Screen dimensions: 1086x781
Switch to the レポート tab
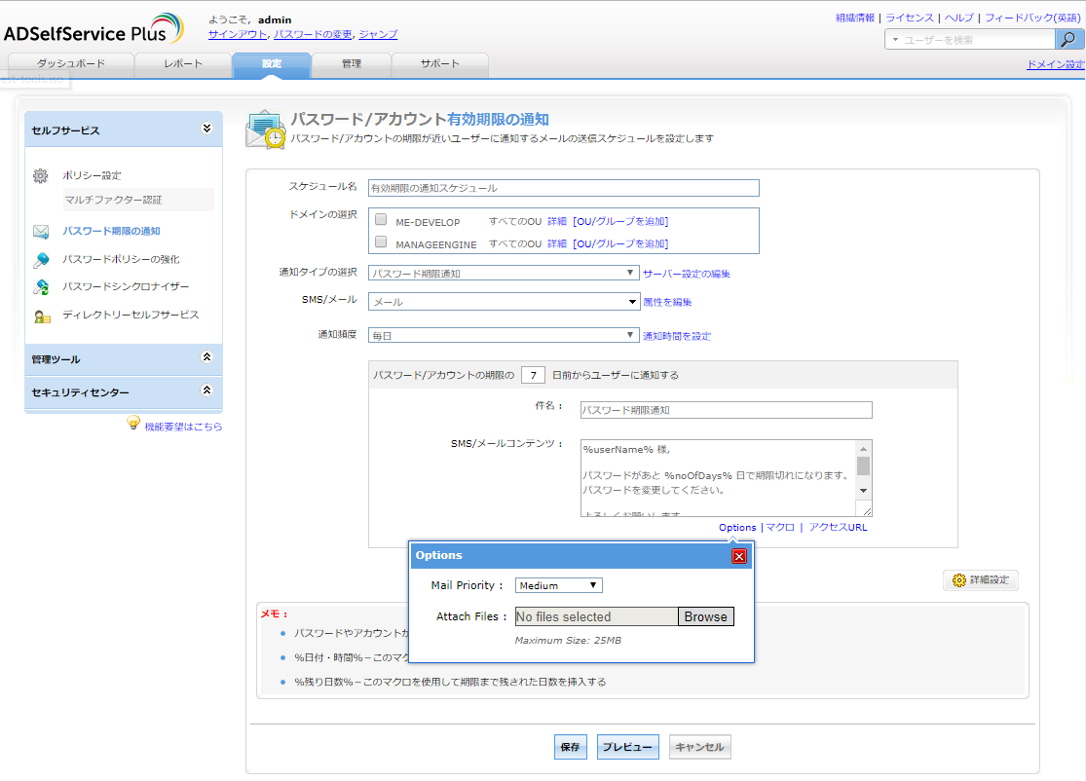[183, 64]
